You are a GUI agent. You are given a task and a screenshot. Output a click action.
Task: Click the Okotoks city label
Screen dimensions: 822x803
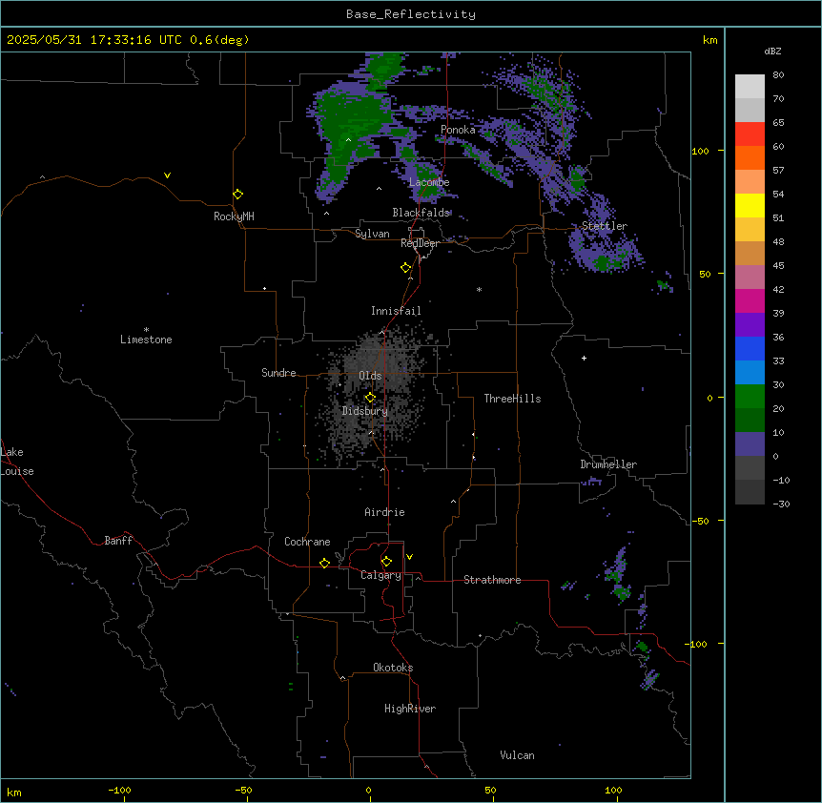pos(393,668)
